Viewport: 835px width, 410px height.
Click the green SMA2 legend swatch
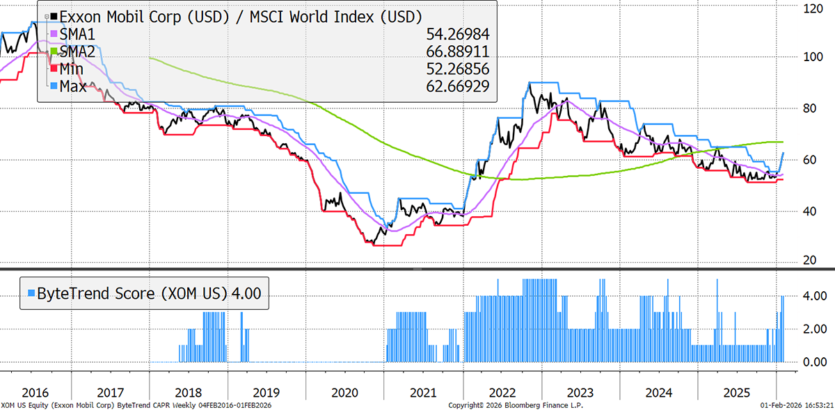[x=54, y=51]
